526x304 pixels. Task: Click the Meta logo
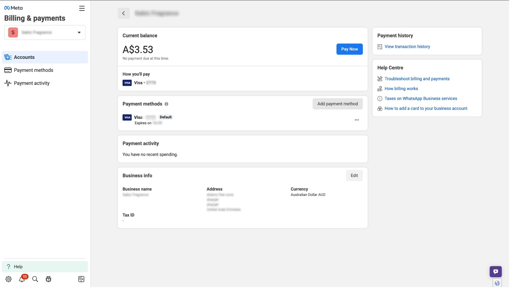[x=13, y=8]
